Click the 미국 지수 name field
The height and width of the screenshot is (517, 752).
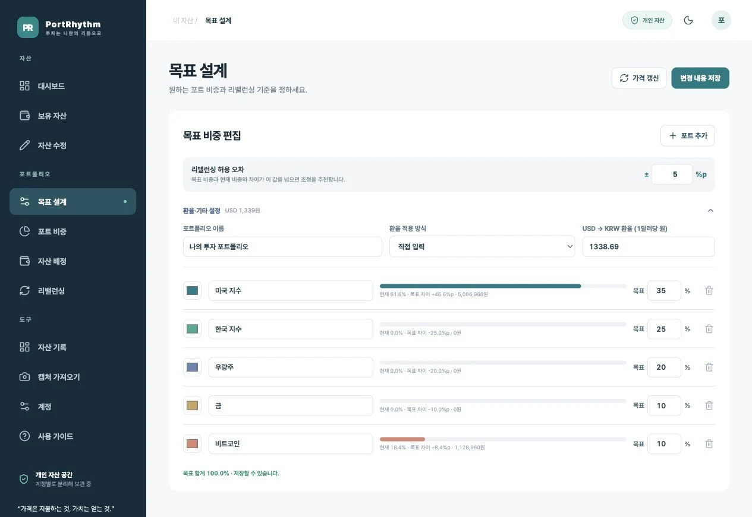(x=291, y=291)
